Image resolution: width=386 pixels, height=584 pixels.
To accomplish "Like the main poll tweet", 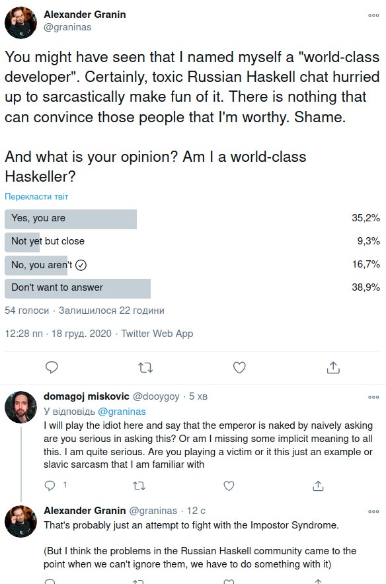I will (x=239, y=367).
